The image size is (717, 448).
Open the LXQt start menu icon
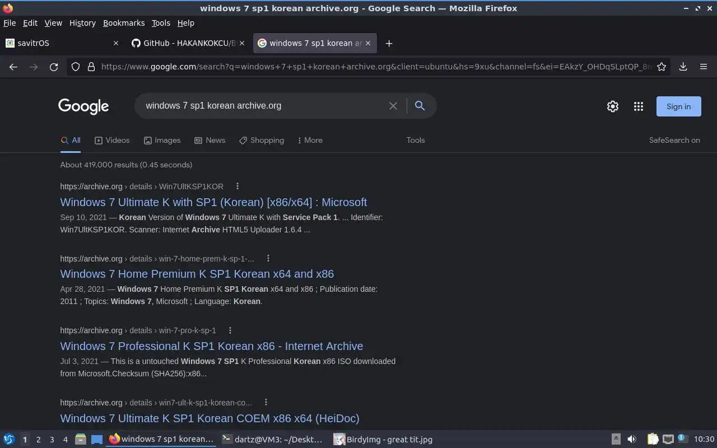[x=9, y=439]
